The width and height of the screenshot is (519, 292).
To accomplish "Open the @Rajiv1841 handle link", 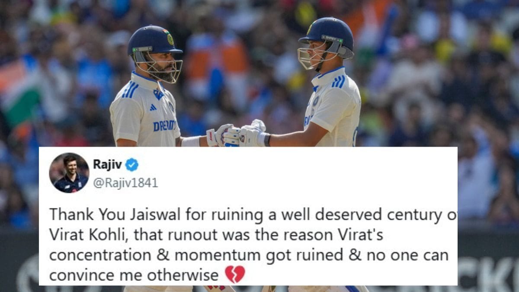I will click(x=125, y=183).
